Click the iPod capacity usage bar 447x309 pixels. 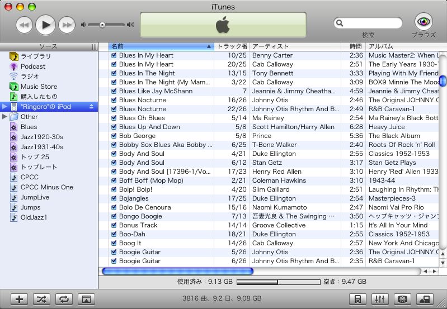pos(278,282)
